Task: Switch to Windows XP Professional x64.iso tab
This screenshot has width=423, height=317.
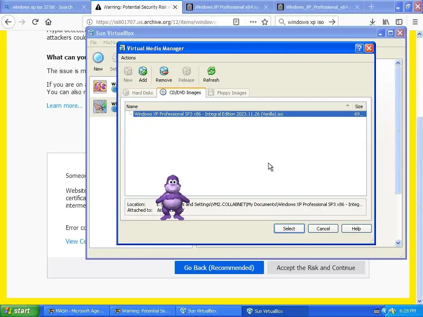Action: coord(228,7)
